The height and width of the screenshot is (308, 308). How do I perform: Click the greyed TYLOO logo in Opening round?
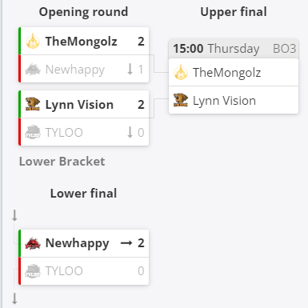click(x=33, y=132)
